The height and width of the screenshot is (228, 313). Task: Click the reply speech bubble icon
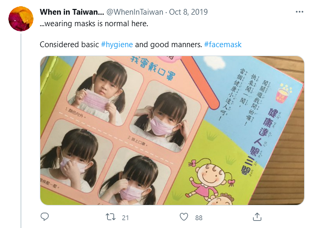[x=44, y=217]
